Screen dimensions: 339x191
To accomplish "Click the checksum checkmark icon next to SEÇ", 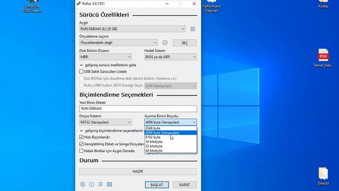I will tap(165, 42).
